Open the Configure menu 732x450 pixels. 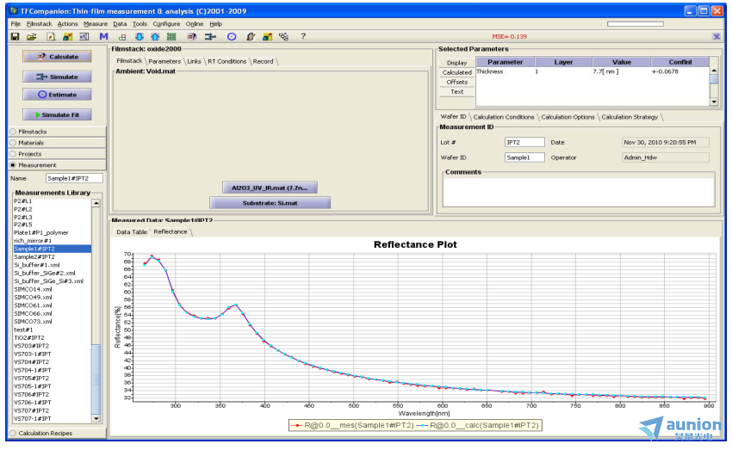(x=166, y=24)
